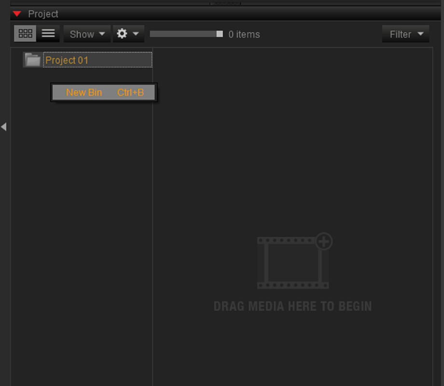This screenshot has height=386, width=444.
Task: Click the Drag Media Here To Begin text
Action: coord(292,306)
